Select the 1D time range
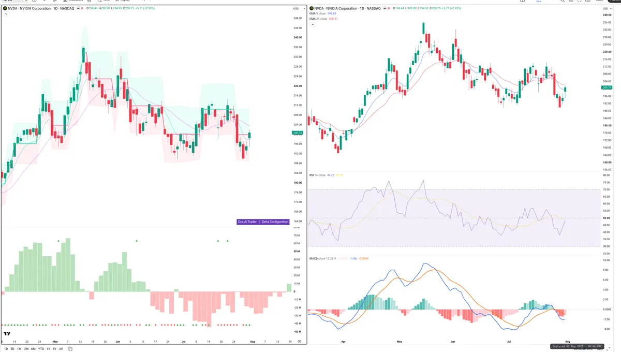 (5, 349)
